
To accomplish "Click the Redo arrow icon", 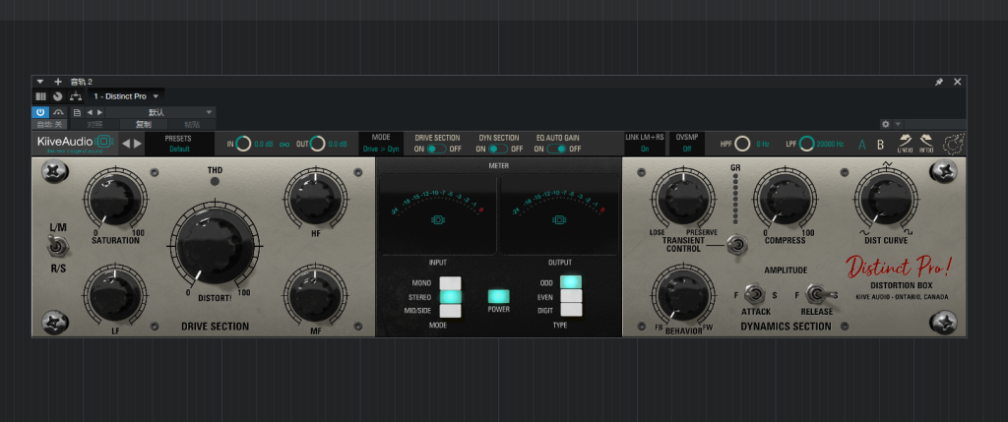I will (926, 144).
